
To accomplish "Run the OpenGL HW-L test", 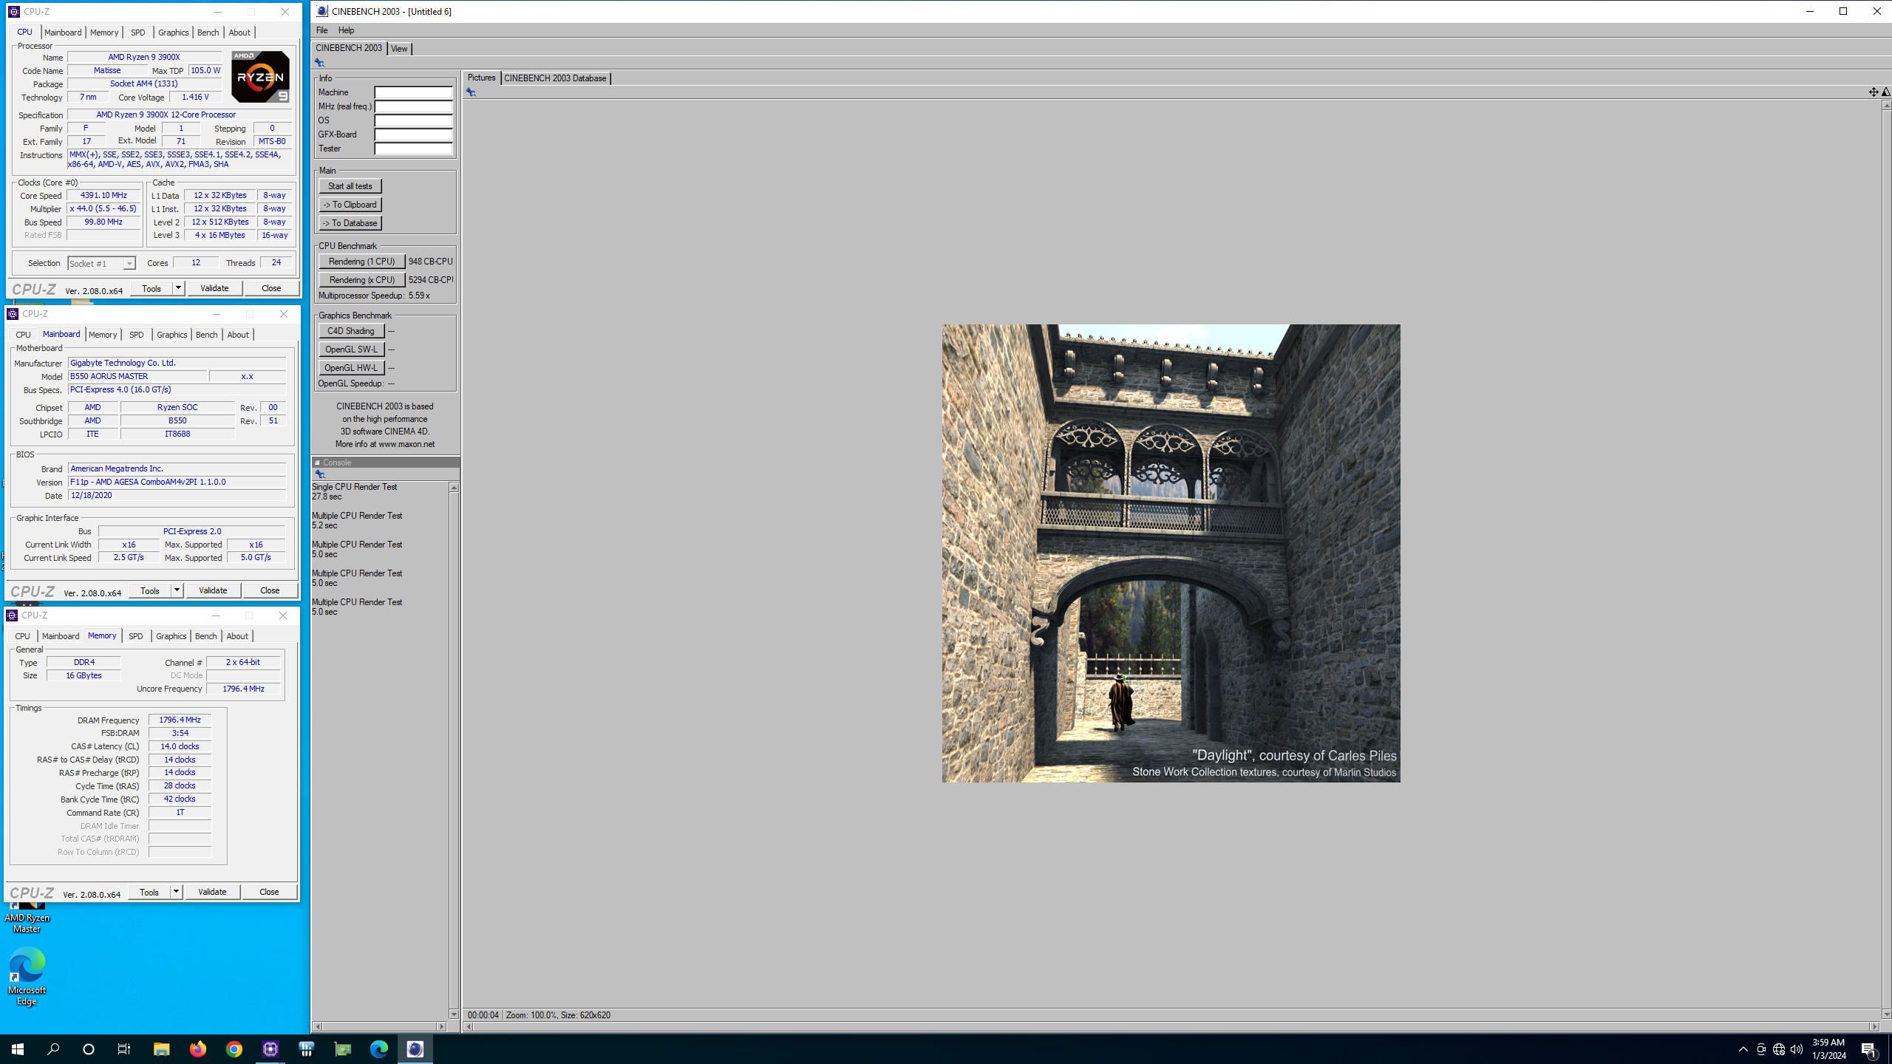I will tap(351, 368).
